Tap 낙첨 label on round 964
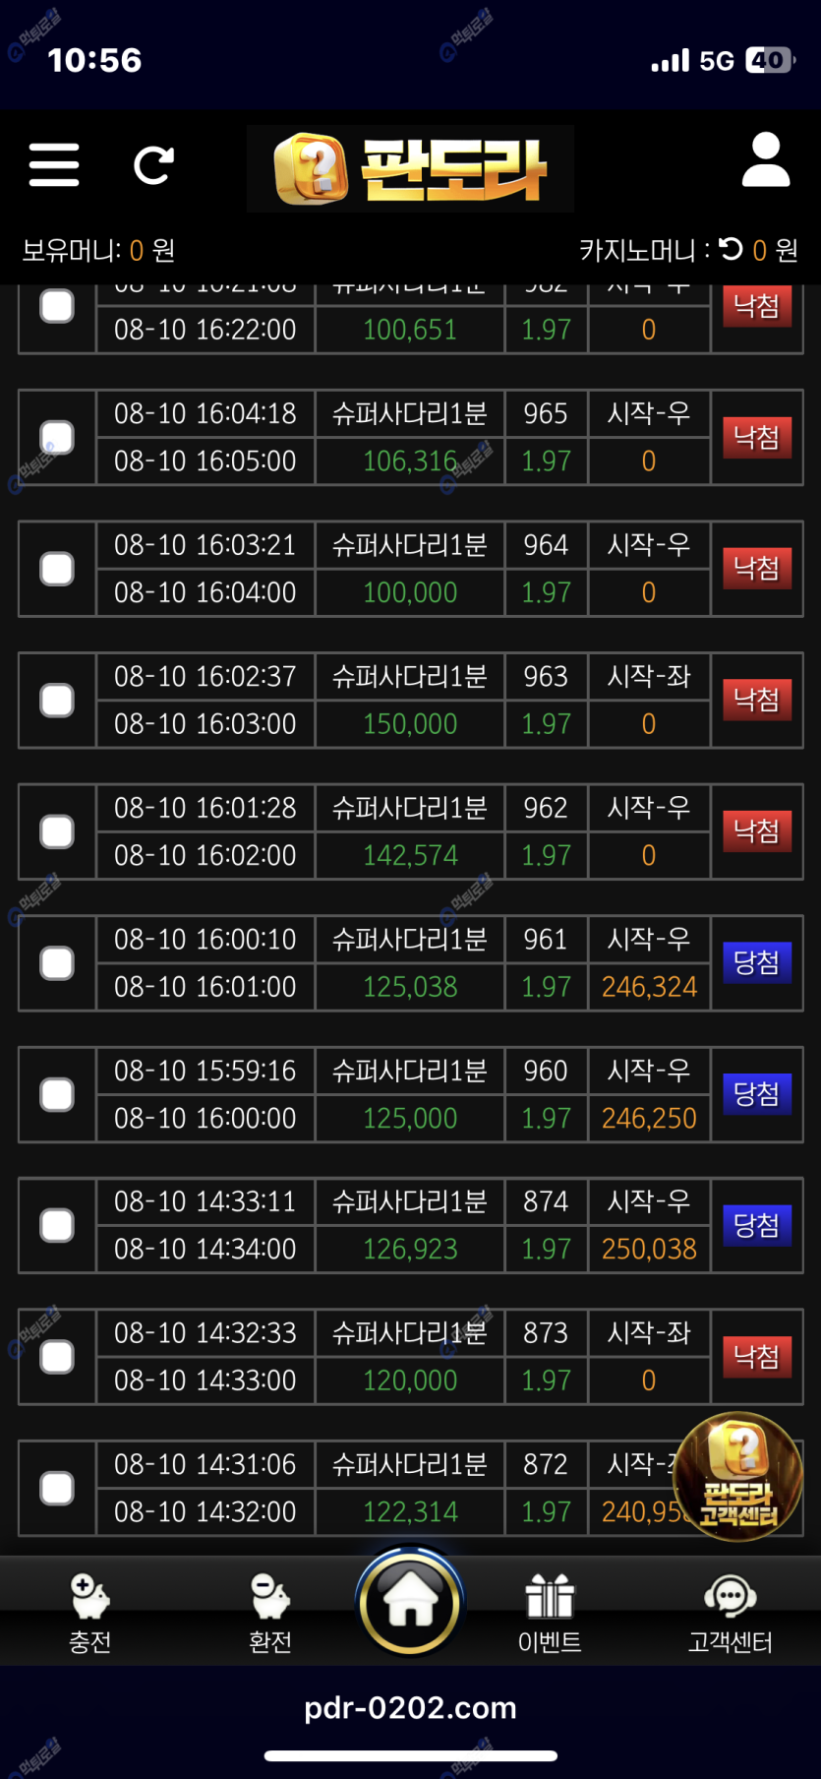Screen dimensions: 821x1779 click(x=756, y=569)
